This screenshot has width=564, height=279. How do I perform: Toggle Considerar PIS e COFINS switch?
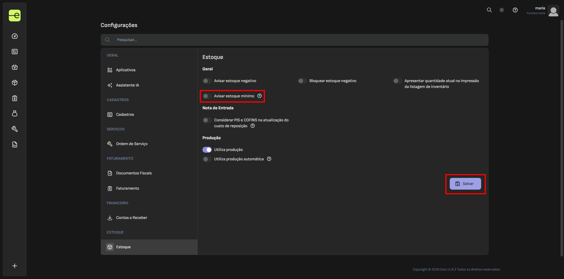207,120
